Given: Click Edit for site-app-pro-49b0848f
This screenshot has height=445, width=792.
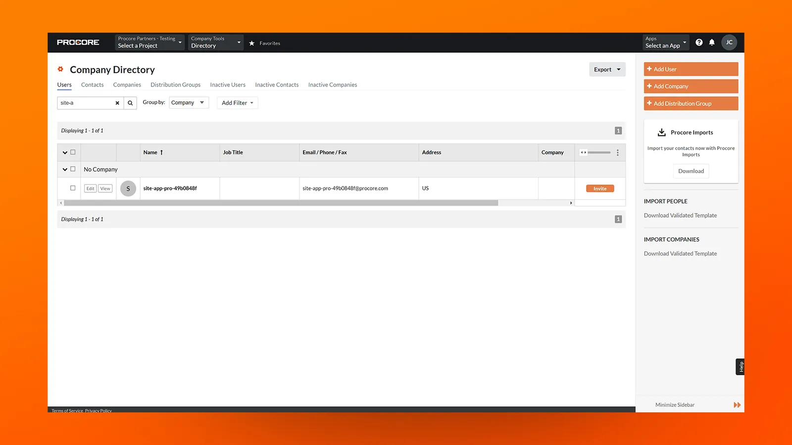Looking at the screenshot, I should click(90, 188).
